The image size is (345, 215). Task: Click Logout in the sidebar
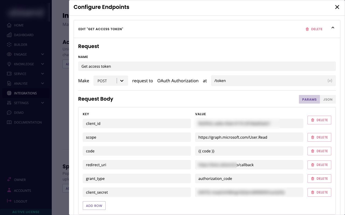coord(20,201)
